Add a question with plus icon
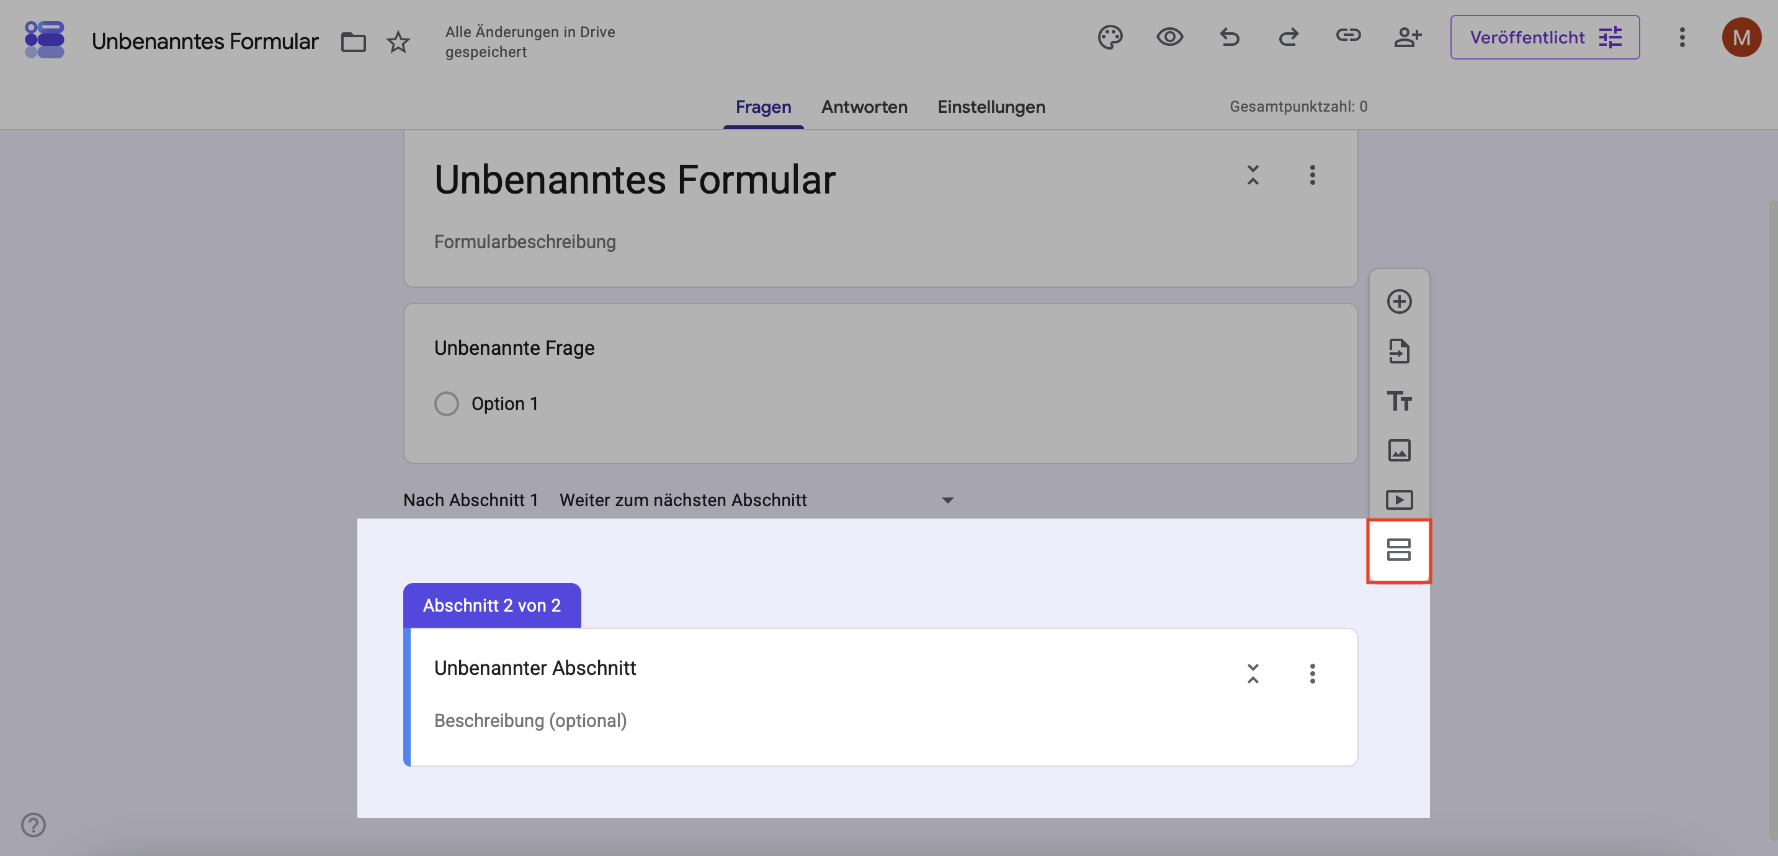Screen dimensions: 1778x856 [1399, 301]
